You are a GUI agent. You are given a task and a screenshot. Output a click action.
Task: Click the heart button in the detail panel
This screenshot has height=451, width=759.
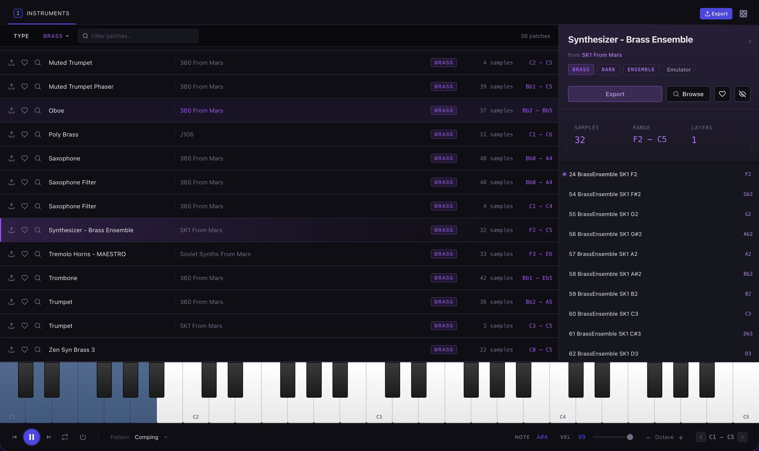(x=722, y=94)
